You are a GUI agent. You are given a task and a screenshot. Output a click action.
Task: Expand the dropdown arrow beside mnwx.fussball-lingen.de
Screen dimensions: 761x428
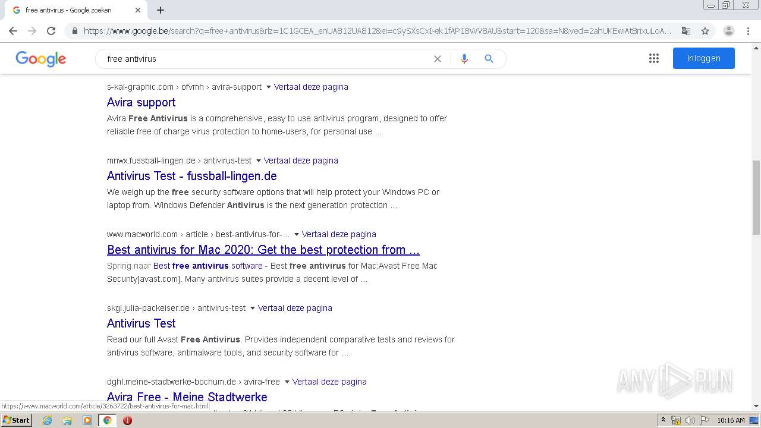coord(259,160)
